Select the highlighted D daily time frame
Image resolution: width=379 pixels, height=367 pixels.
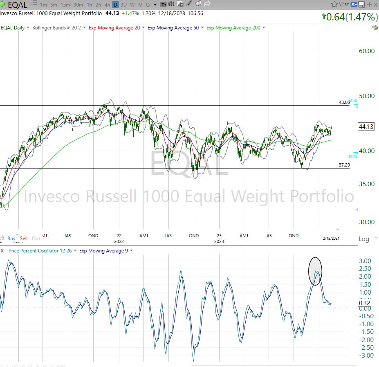click(116, 5)
